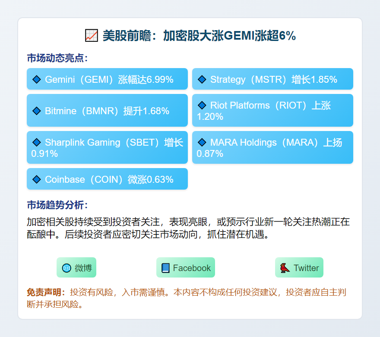Click the diamond bullet beside Coinbase (COIN)
380x337 pixels.
(37, 180)
